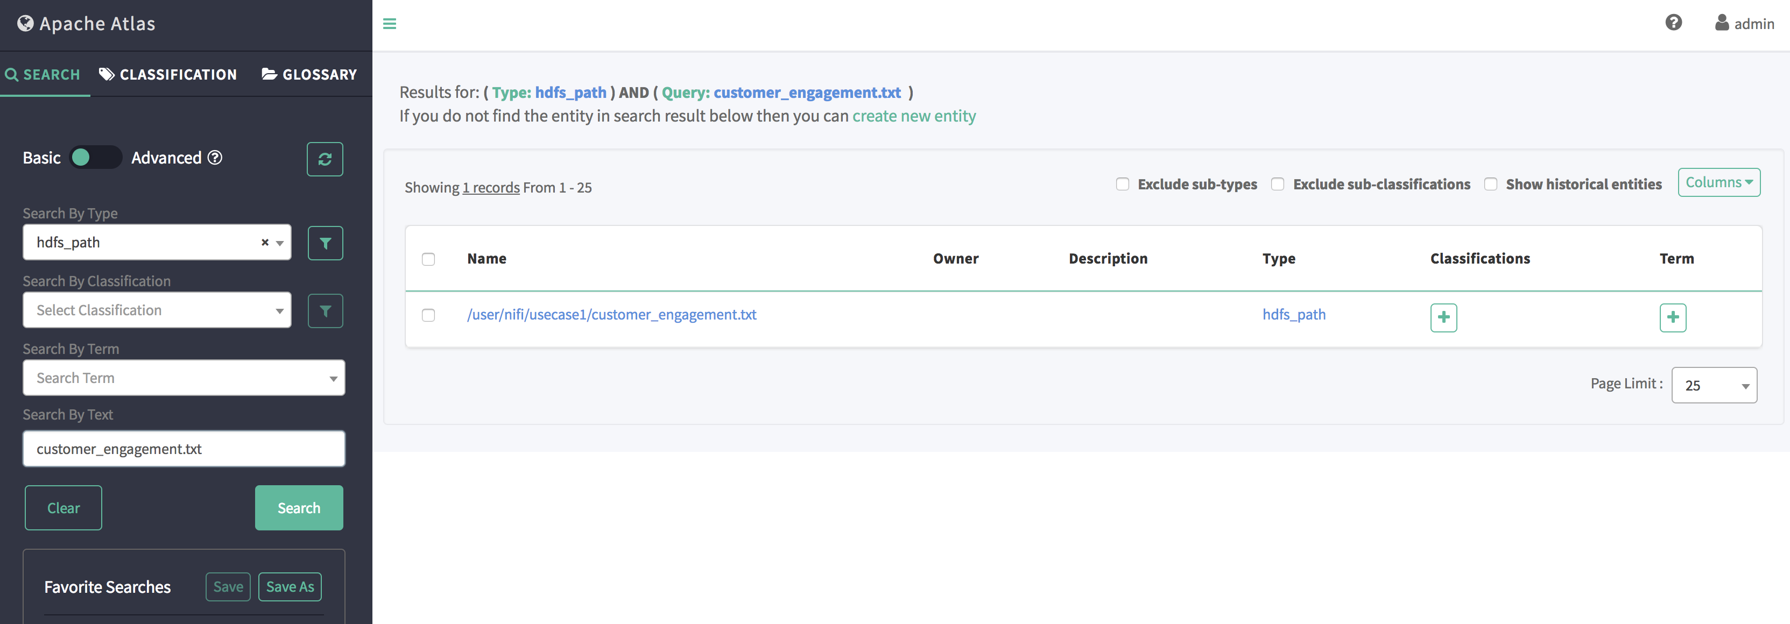This screenshot has height=624, width=1790.
Task: Add a classification to customer_engagement.txt
Action: point(1443,317)
